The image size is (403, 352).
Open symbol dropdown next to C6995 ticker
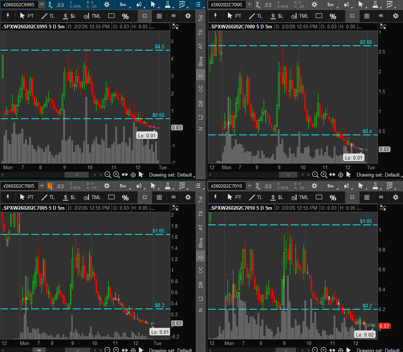[x=42, y=4]
